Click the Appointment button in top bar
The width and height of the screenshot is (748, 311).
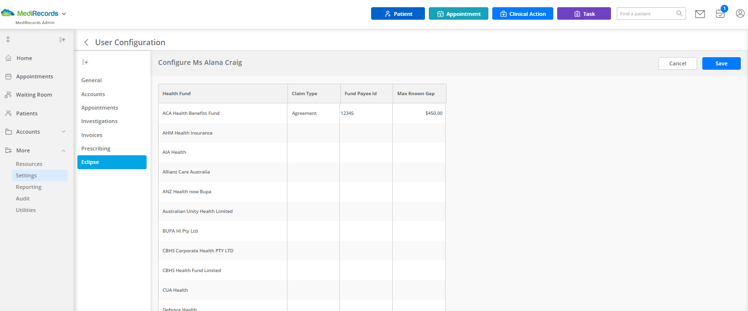459,13
